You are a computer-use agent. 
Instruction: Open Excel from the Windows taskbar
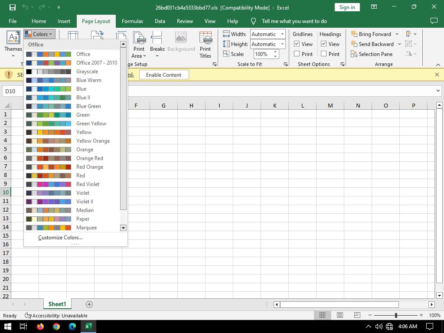point(88,326)
